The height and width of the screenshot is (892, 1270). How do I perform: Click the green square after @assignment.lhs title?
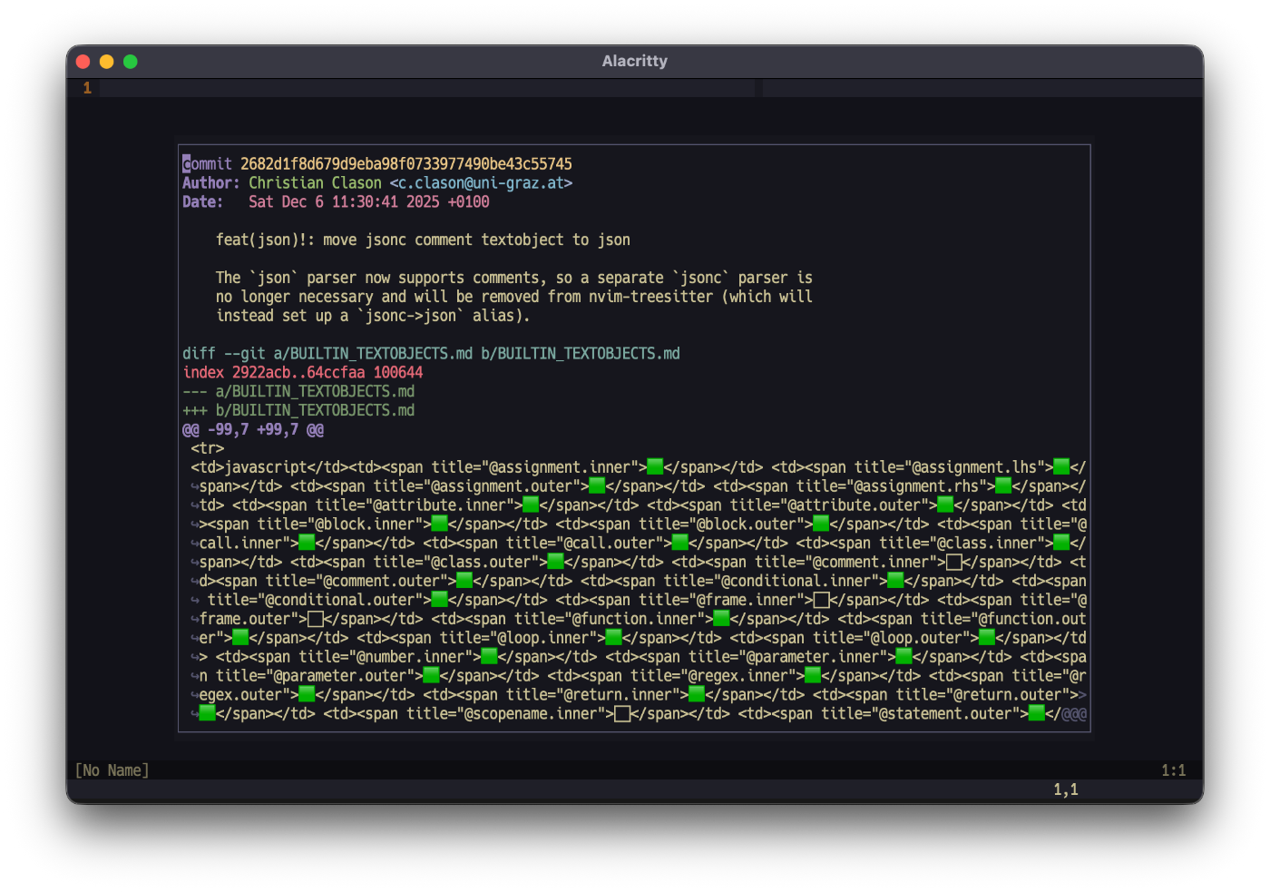(1061, 467)
